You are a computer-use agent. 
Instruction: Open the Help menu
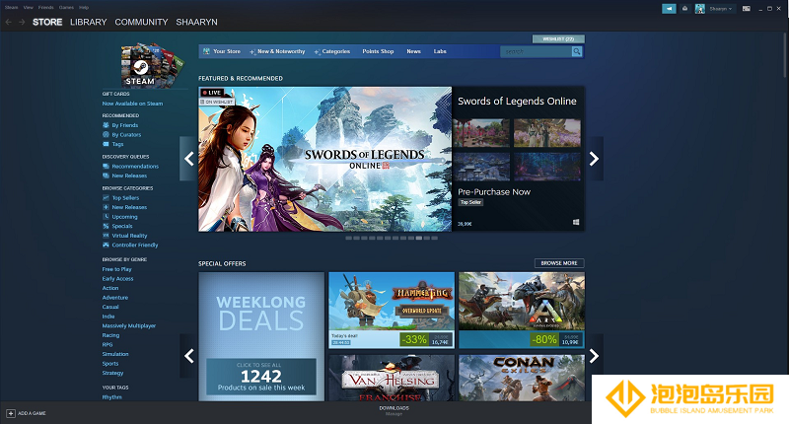(84, 8)
